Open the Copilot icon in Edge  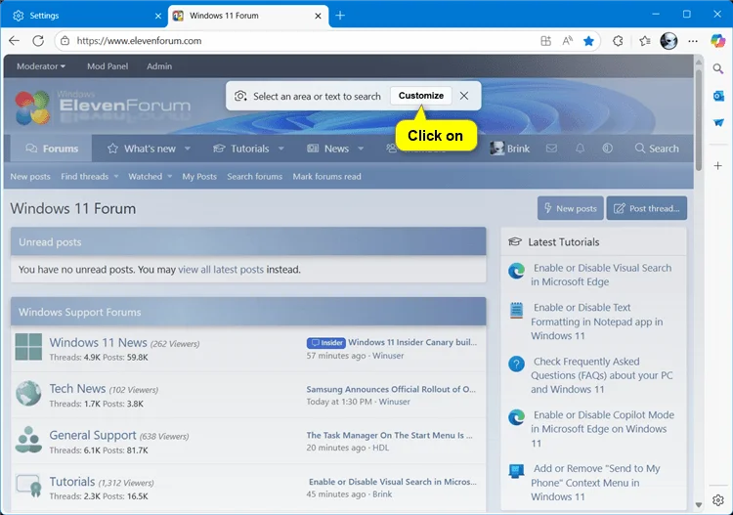tap(718, 41)
